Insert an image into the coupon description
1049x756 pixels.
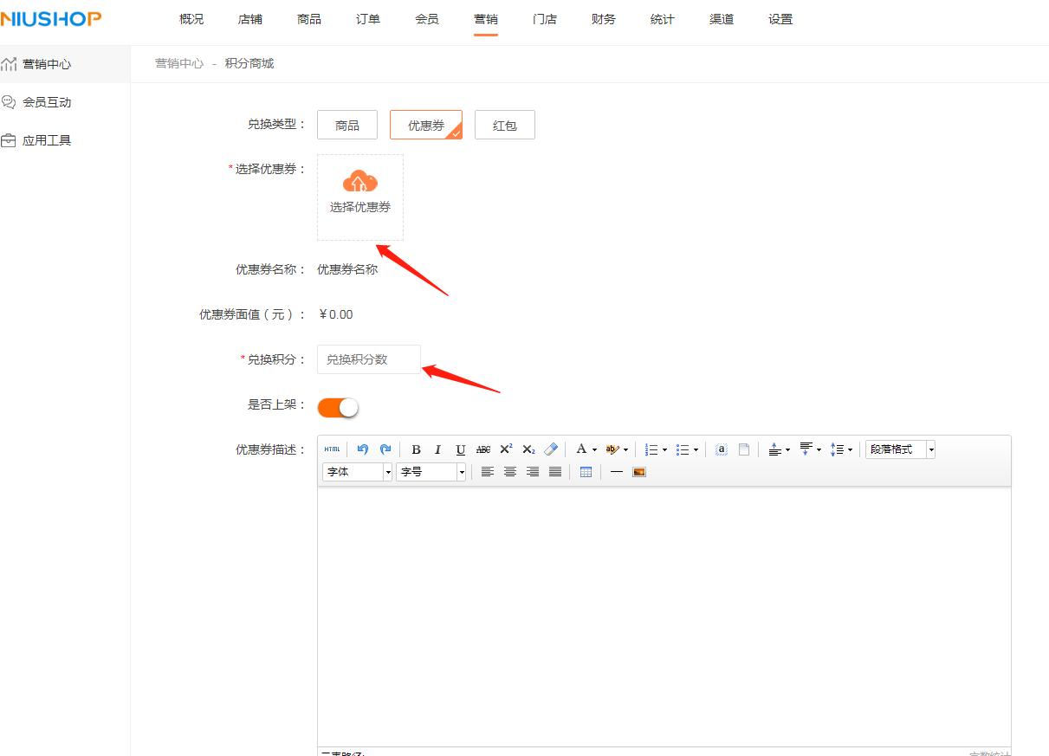[638, 472]
